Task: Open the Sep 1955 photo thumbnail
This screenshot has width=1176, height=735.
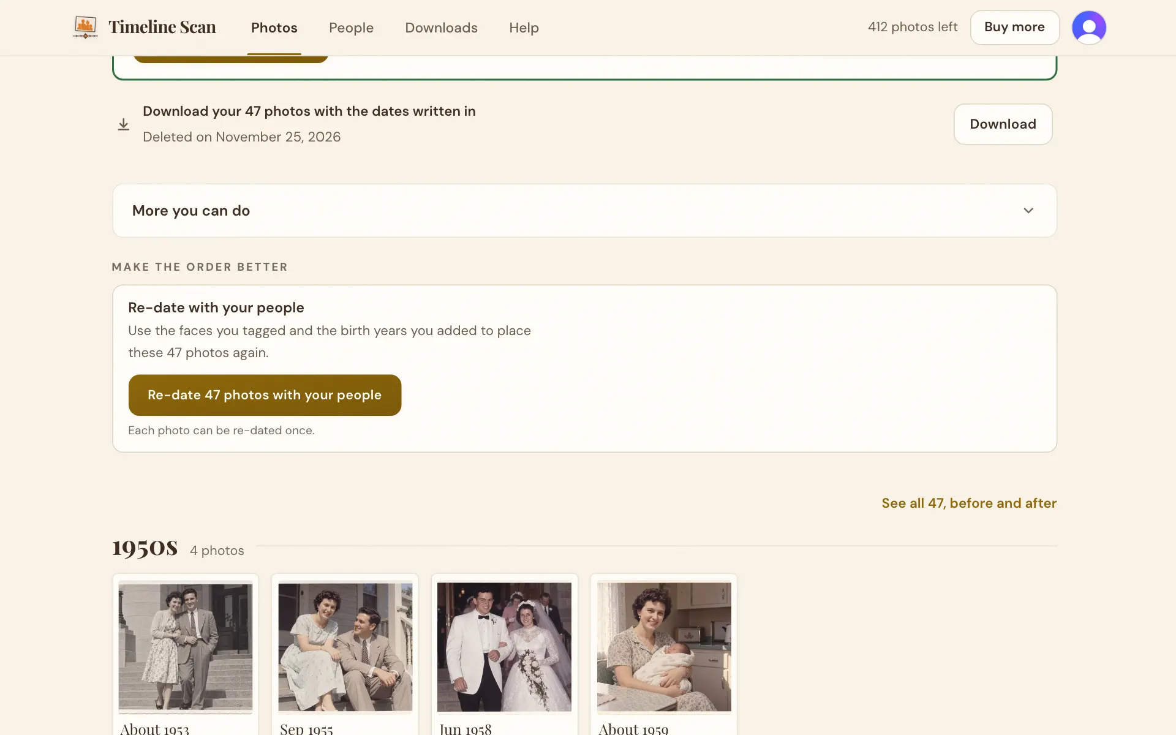Action: pyautogui.click(x=345, y=647)
